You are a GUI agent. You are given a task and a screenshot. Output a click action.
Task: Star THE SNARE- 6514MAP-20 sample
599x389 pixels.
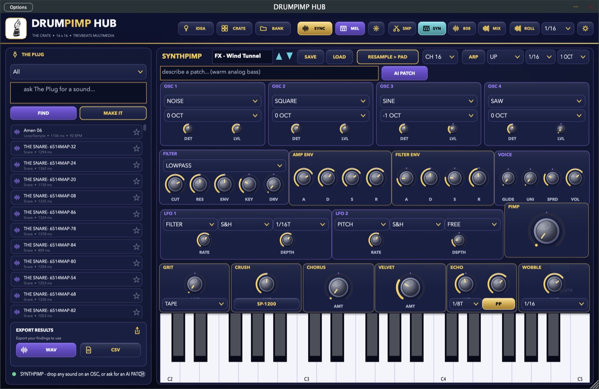click(136, 181)
